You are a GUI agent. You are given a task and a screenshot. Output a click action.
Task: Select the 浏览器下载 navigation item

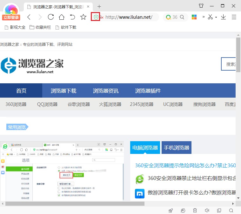(64, 91)
